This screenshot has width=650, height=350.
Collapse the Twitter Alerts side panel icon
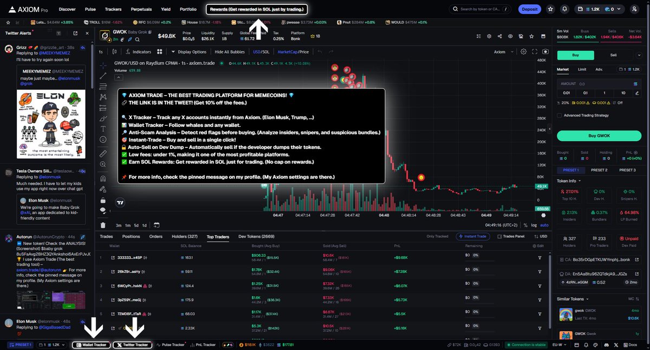(87, 33)
